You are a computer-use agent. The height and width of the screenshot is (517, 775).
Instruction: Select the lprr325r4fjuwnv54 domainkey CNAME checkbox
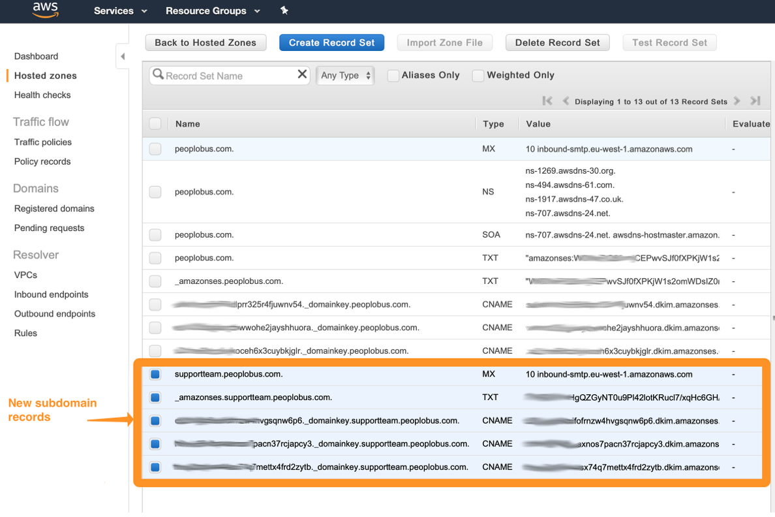coord(155,304)
